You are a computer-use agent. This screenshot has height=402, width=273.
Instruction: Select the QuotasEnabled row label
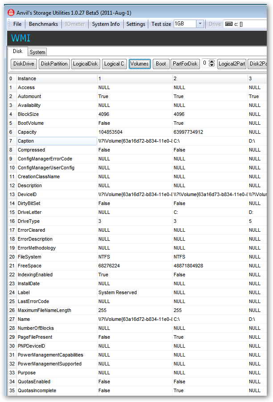(34, 382)
